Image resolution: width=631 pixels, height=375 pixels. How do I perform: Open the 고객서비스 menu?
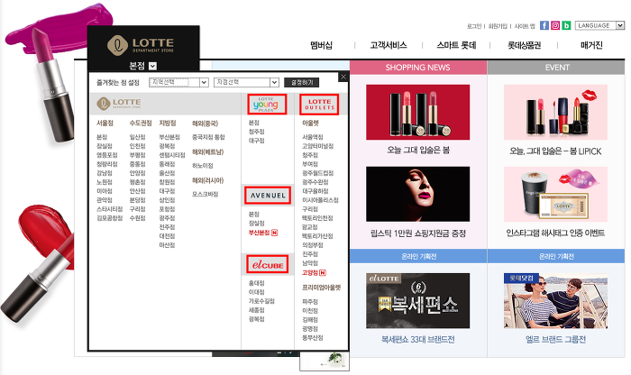(x=389, y=45)
